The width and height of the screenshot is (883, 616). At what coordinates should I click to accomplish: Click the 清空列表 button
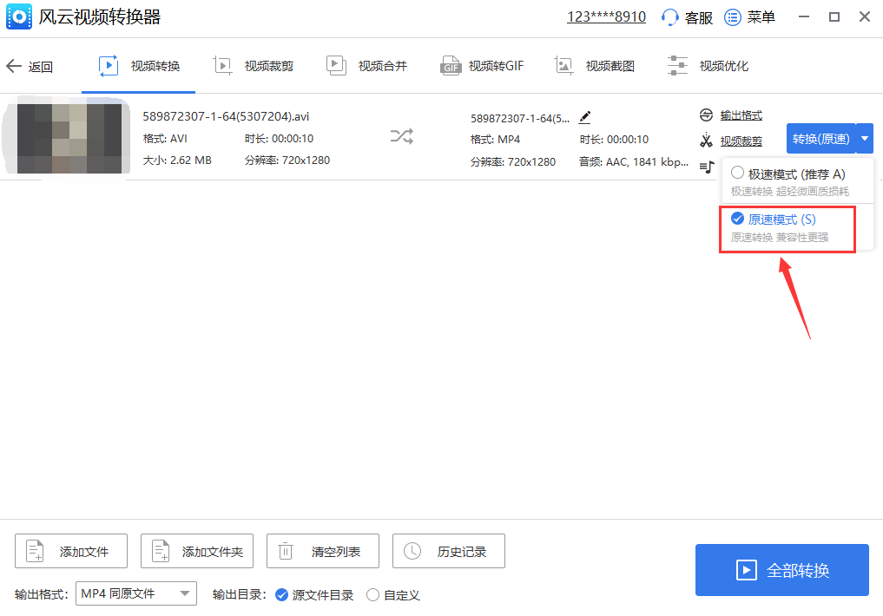[x=323, y=551]
